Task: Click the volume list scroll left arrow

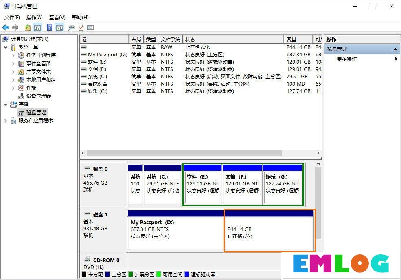Action: [83, 153]
